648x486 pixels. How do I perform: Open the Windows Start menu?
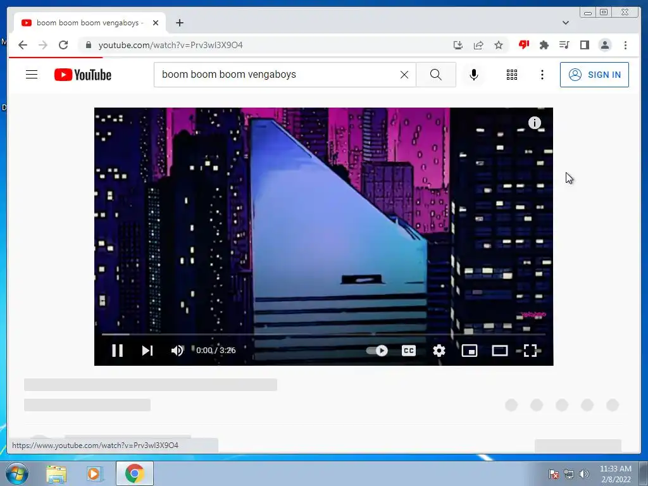[17, 473]
